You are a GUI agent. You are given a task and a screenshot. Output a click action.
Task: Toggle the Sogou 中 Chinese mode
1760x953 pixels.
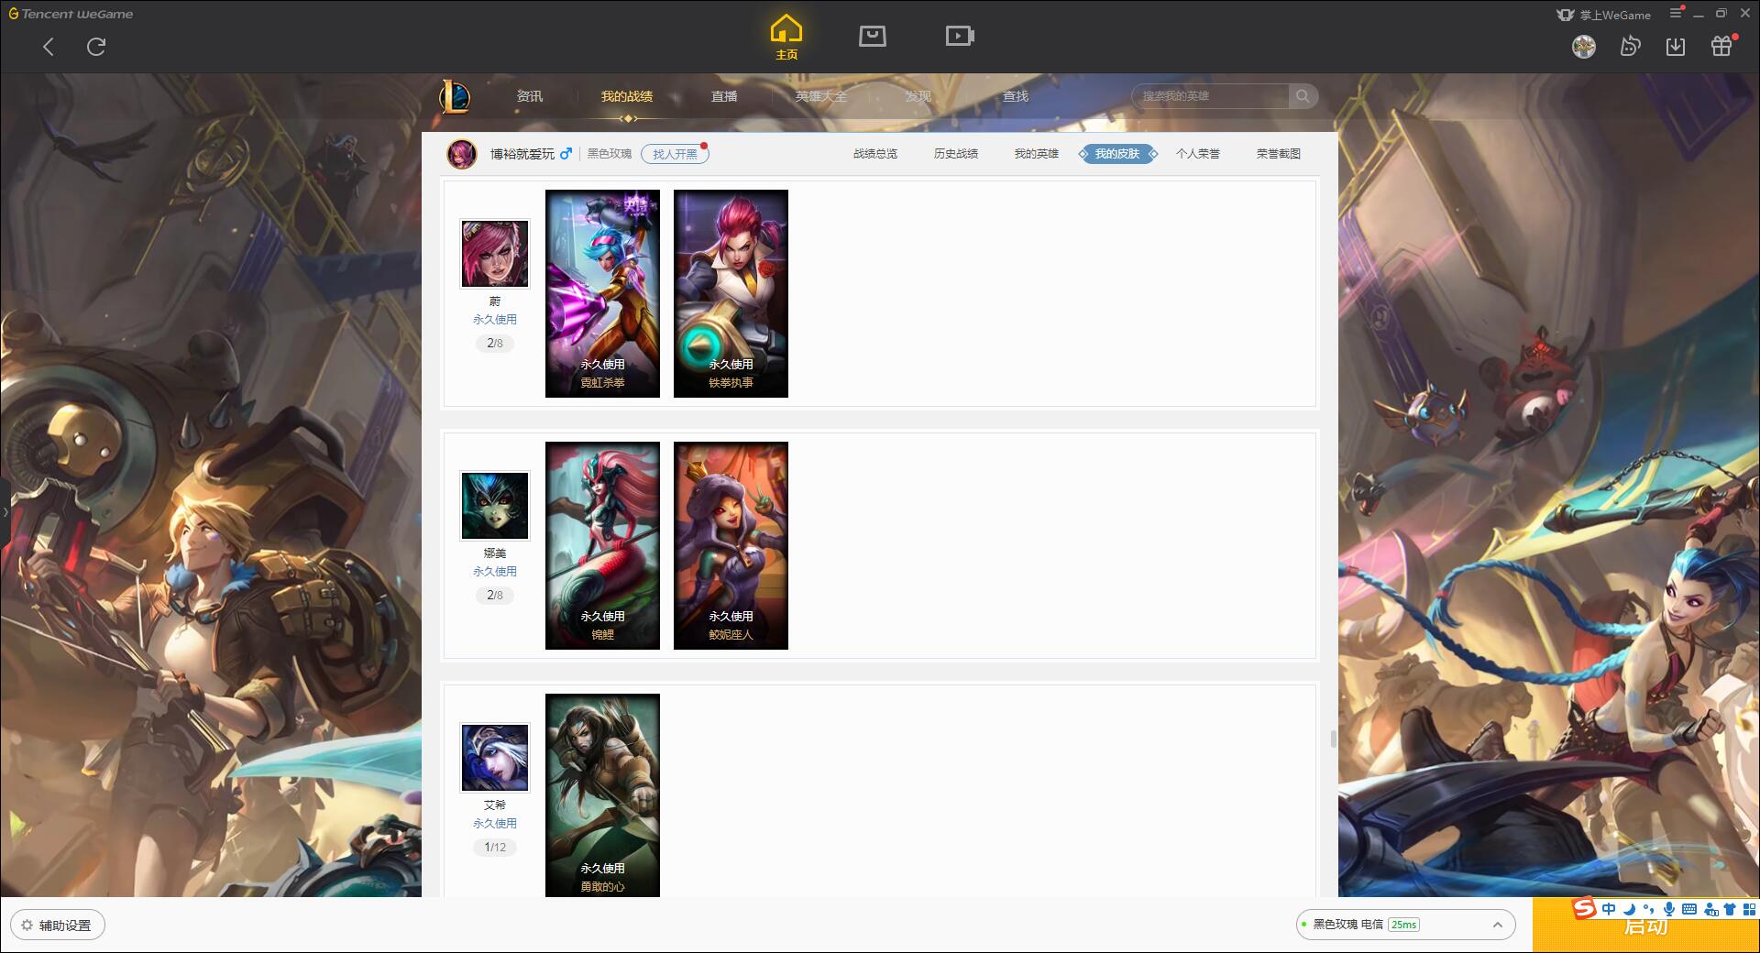(1609, 909)
